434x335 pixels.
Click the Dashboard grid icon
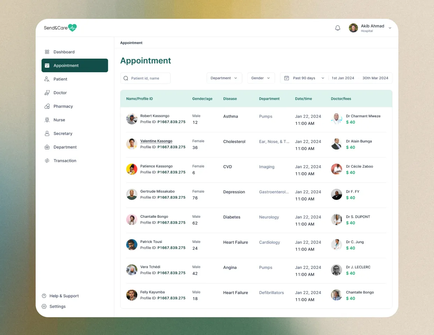point(47,52)
